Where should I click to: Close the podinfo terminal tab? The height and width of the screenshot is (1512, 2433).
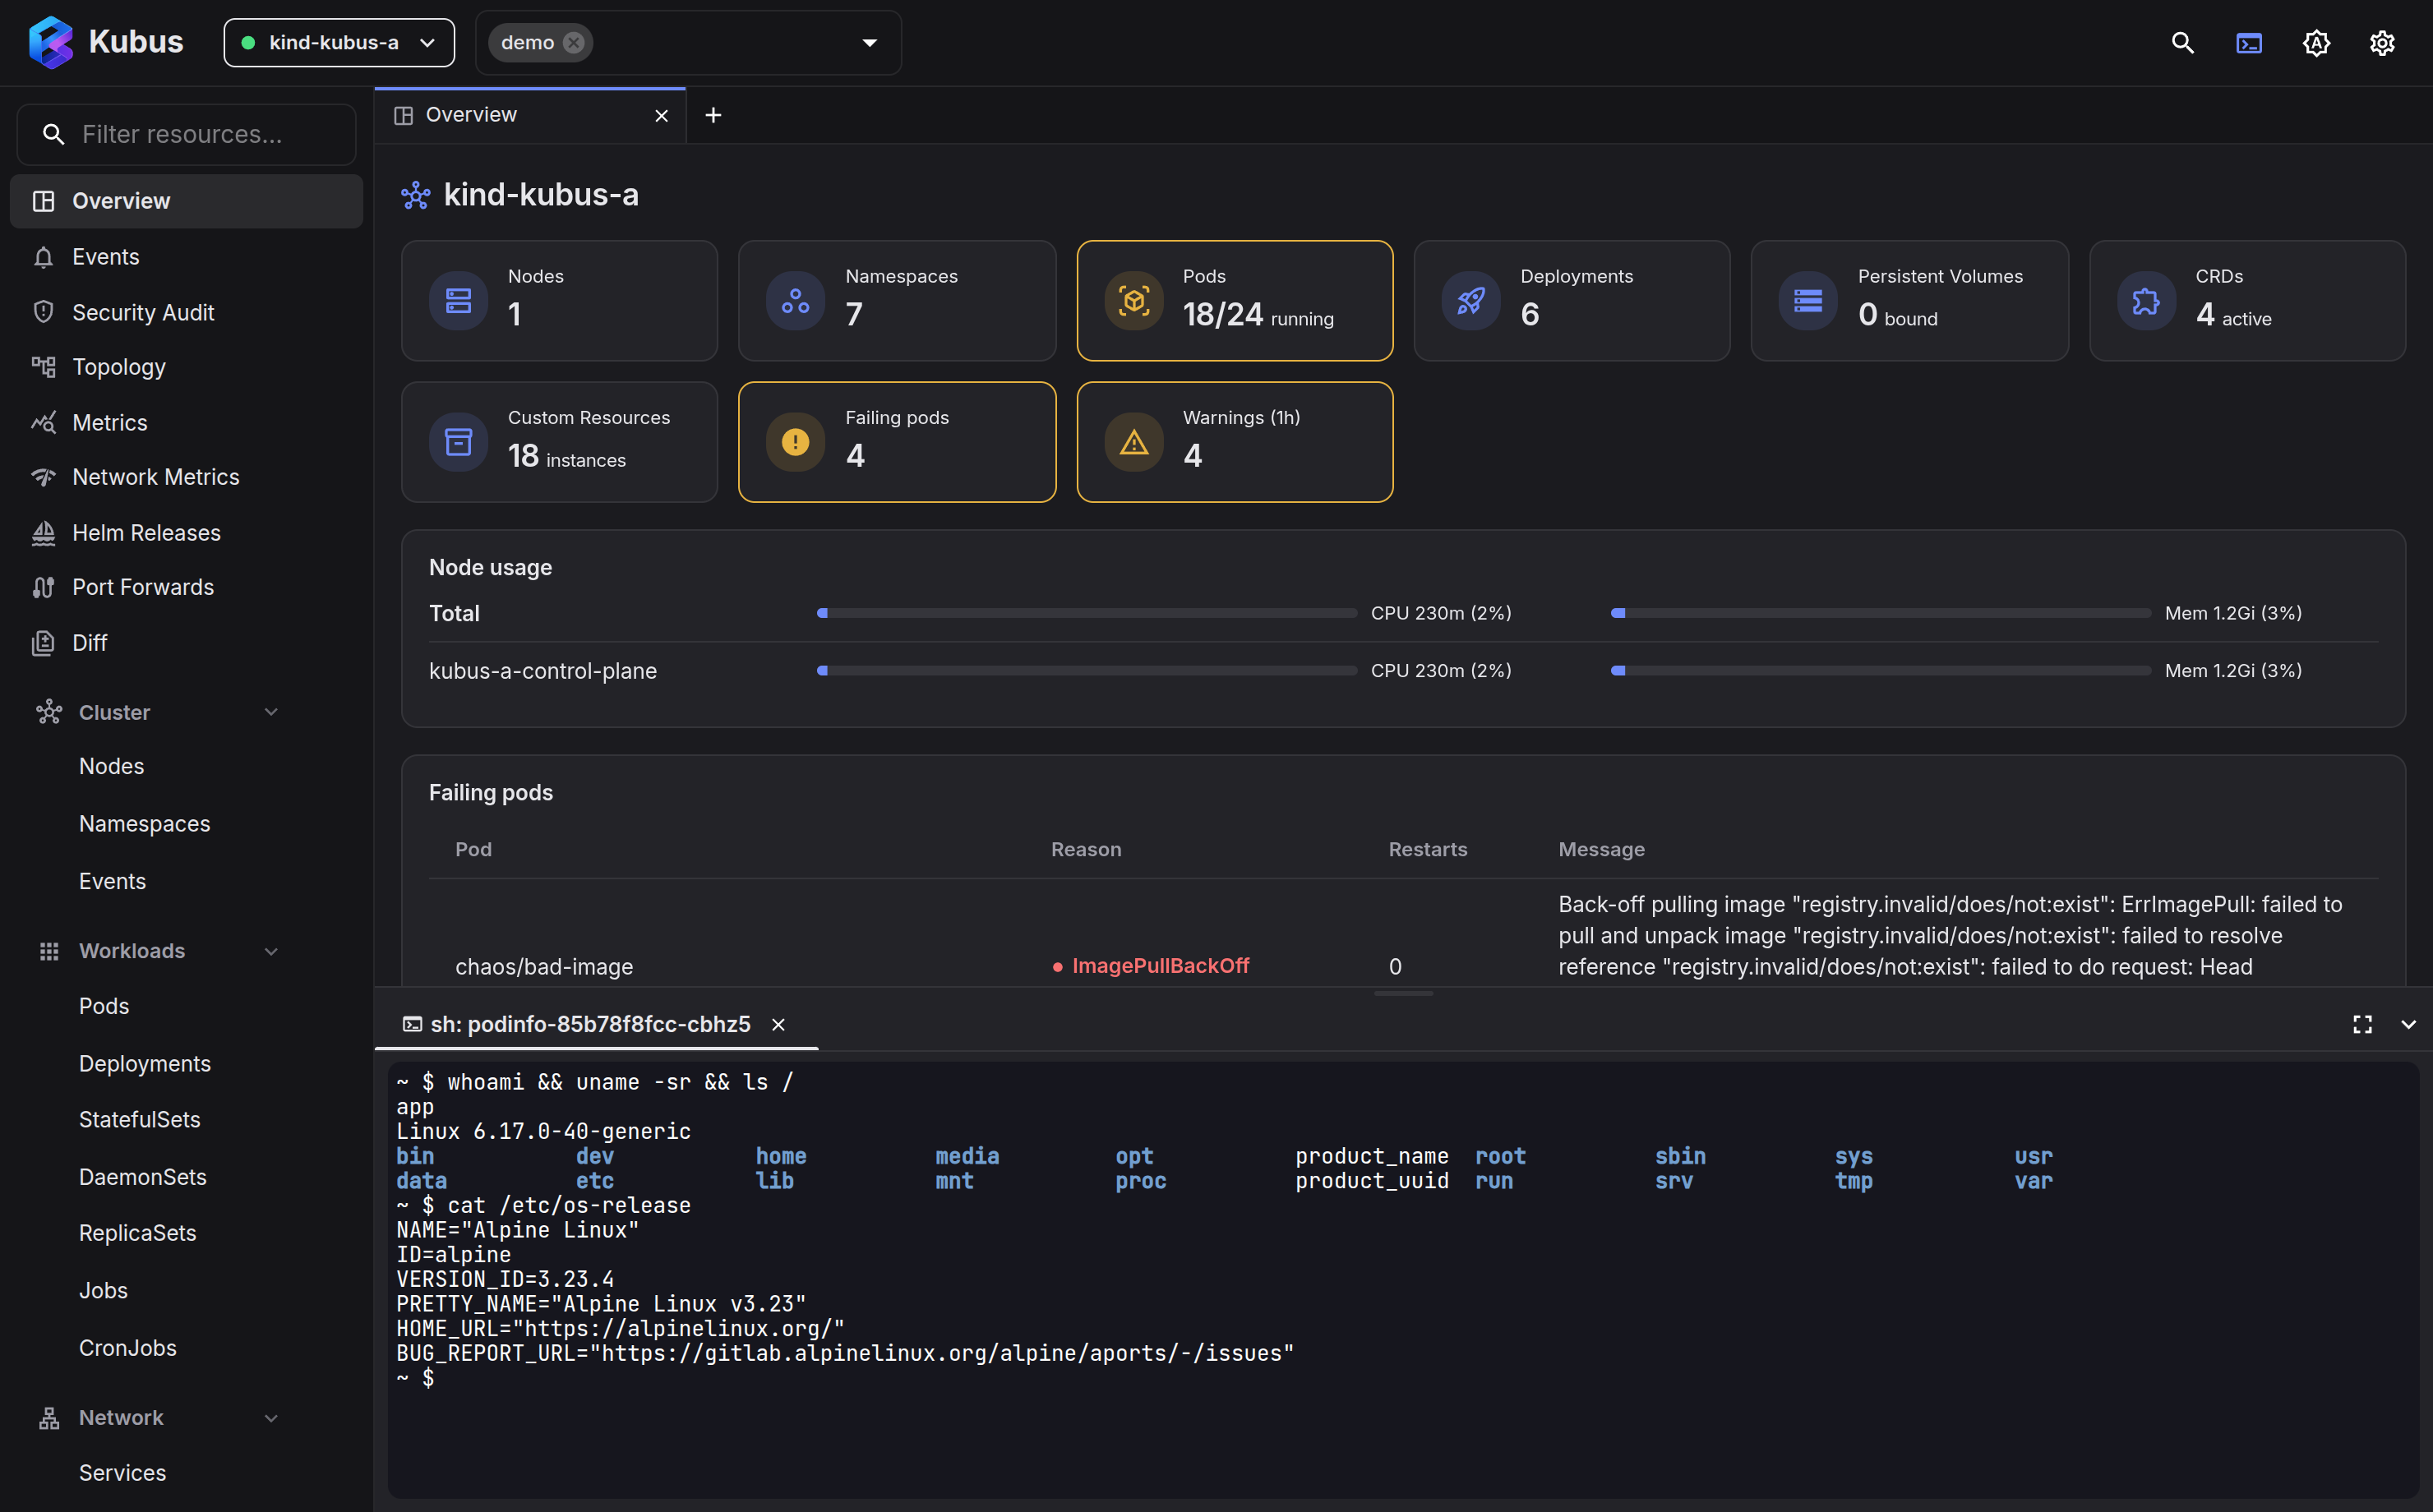778,1024
